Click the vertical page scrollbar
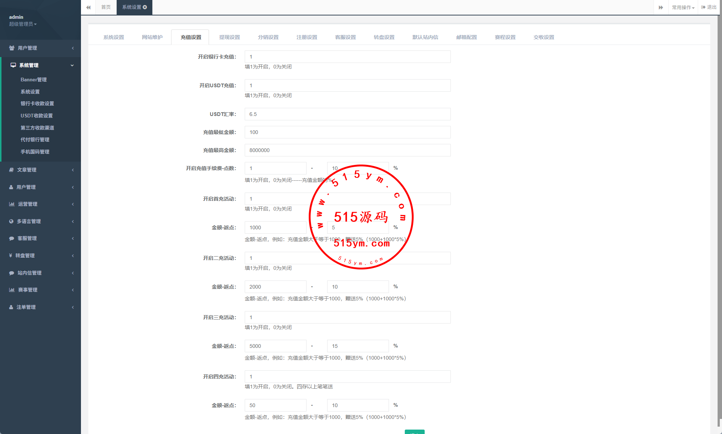Screen dimensions: 722x434 (x=719, y=221)
